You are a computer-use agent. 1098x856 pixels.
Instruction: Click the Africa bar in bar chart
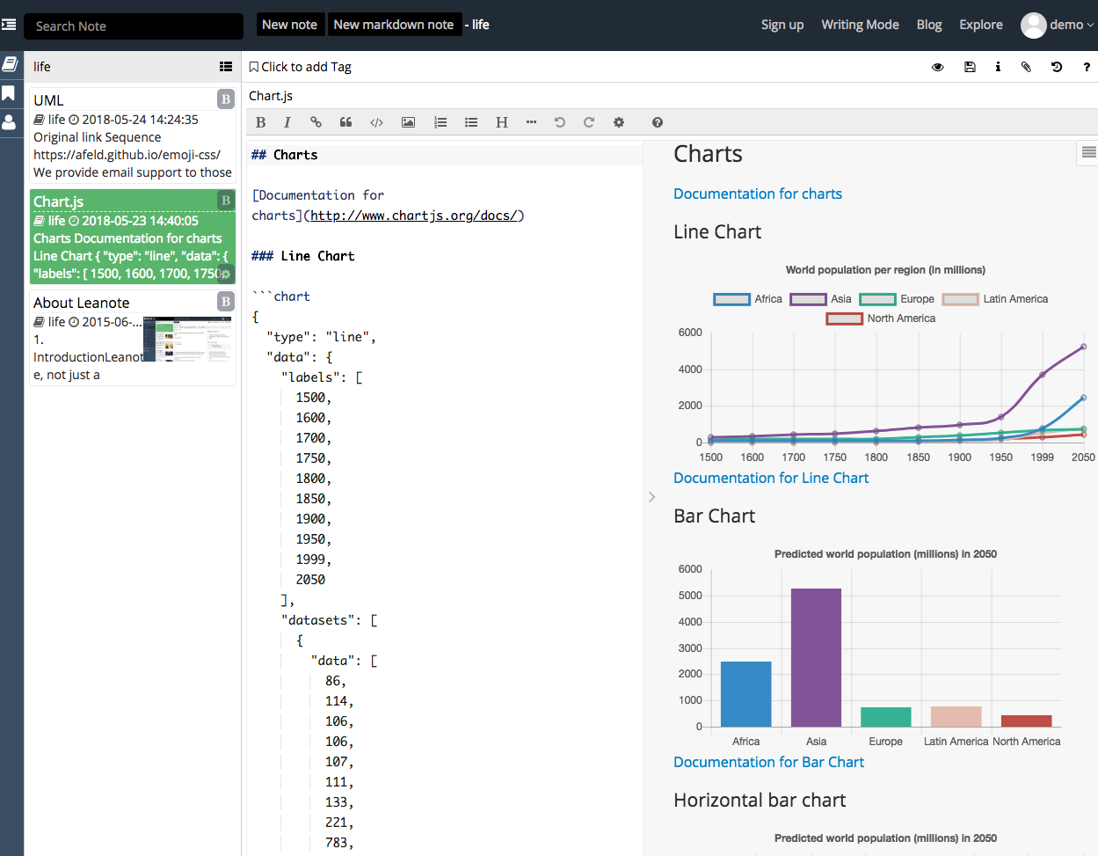pyautogui.click(x=745, y=694)
